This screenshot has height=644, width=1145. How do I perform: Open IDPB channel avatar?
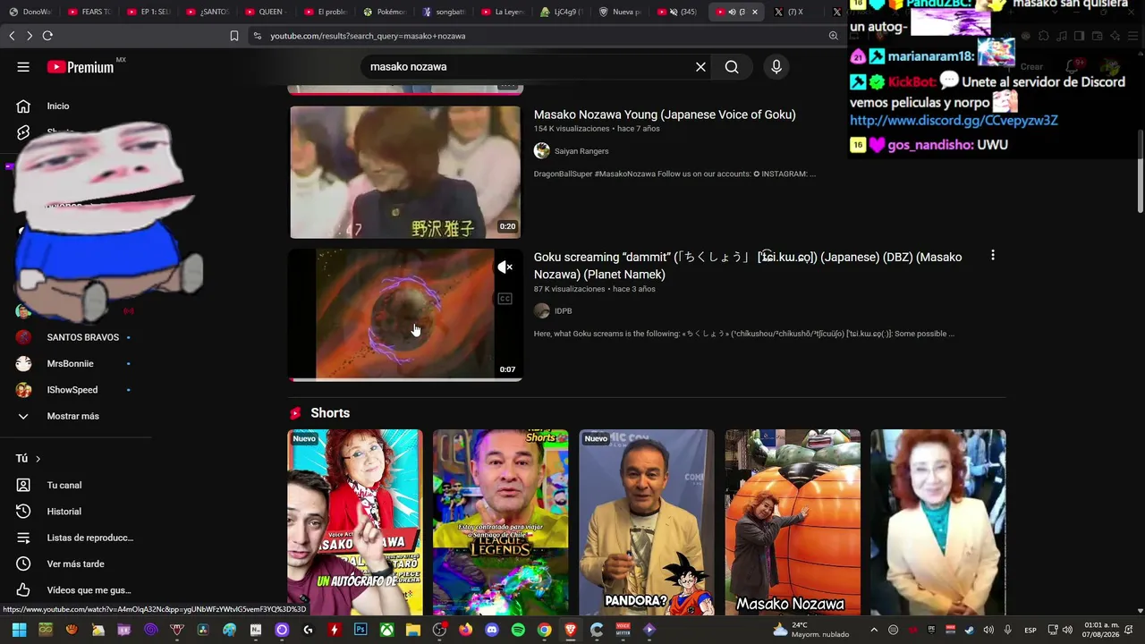tap(542, 311)
